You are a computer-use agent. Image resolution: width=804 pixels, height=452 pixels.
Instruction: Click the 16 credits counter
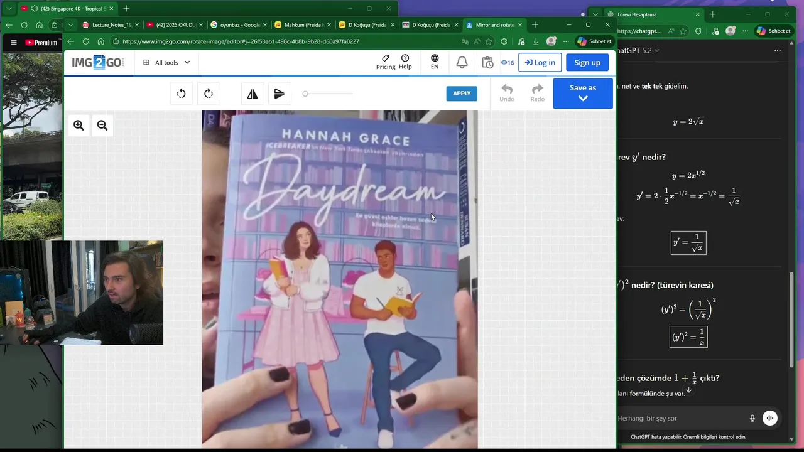[x=508, y=63]
